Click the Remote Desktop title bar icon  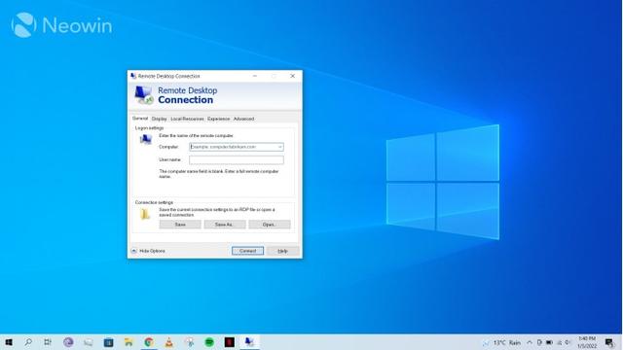point(133,76)
